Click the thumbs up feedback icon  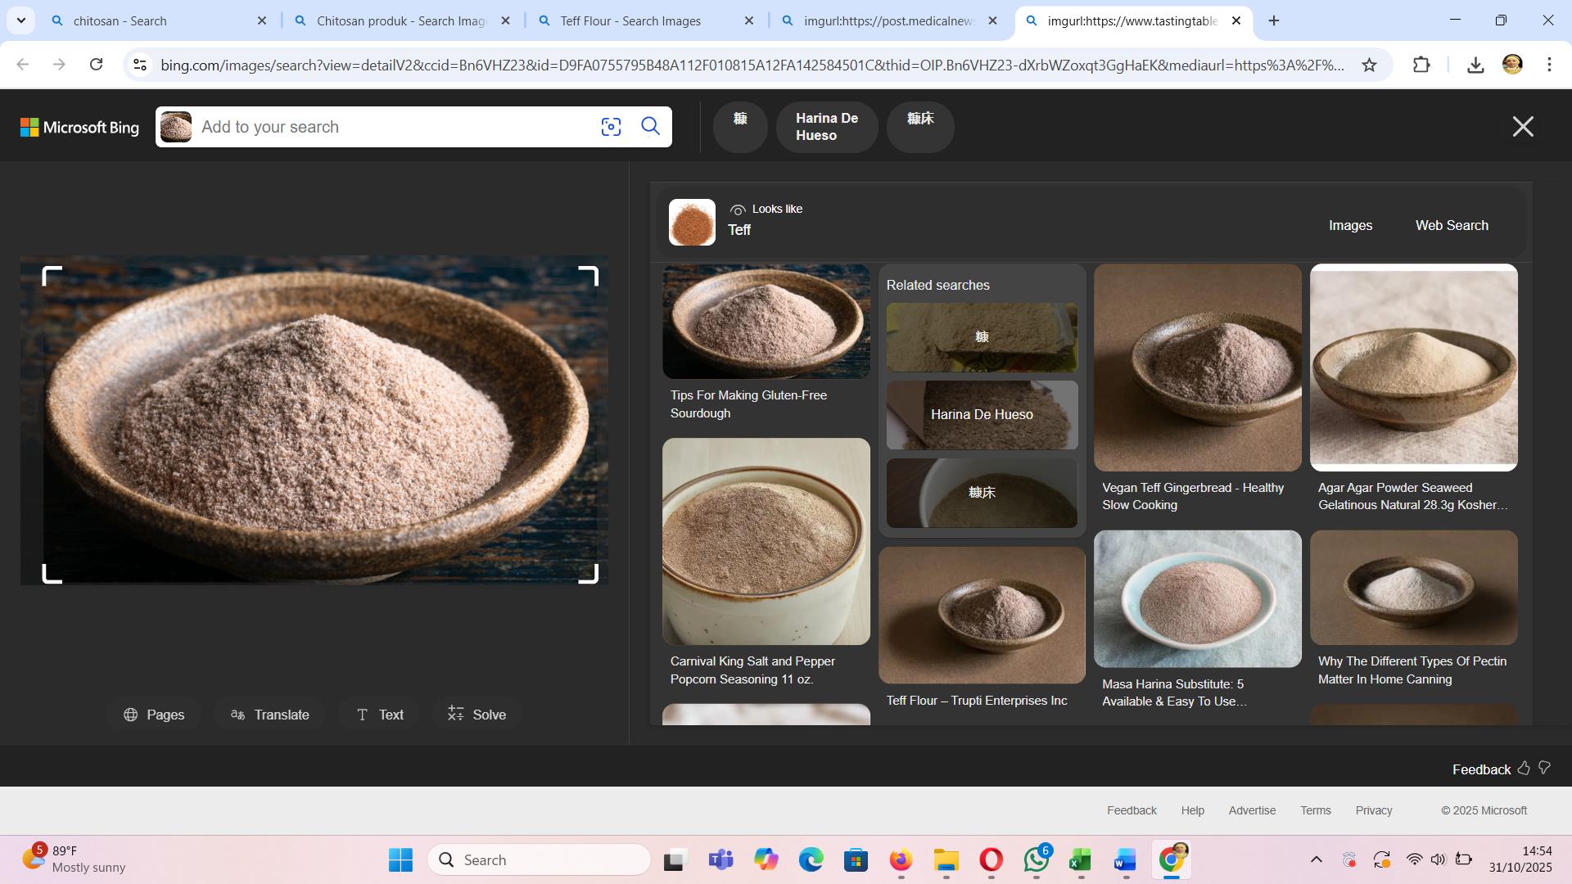[1524, 768]
